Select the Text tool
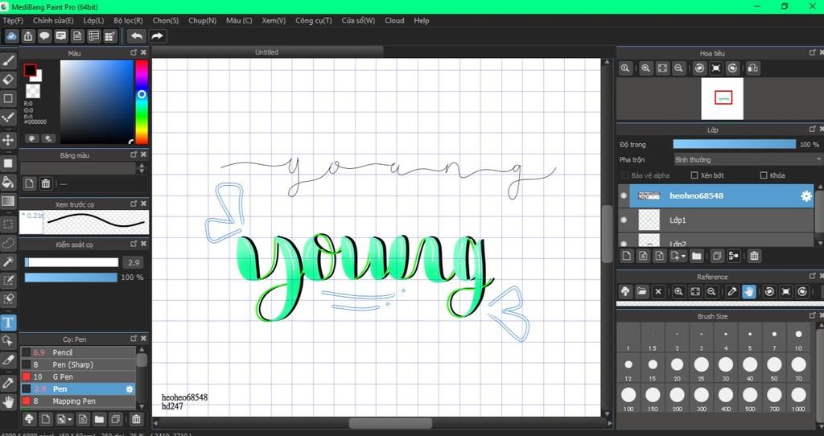The height and width of the screenshot is (436, 824). click(8, 323)
